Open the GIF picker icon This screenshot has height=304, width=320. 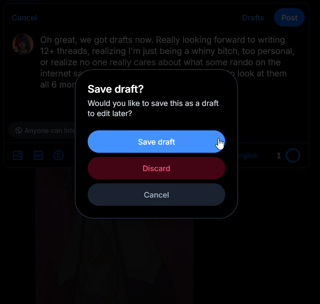[x=38, y=155]
